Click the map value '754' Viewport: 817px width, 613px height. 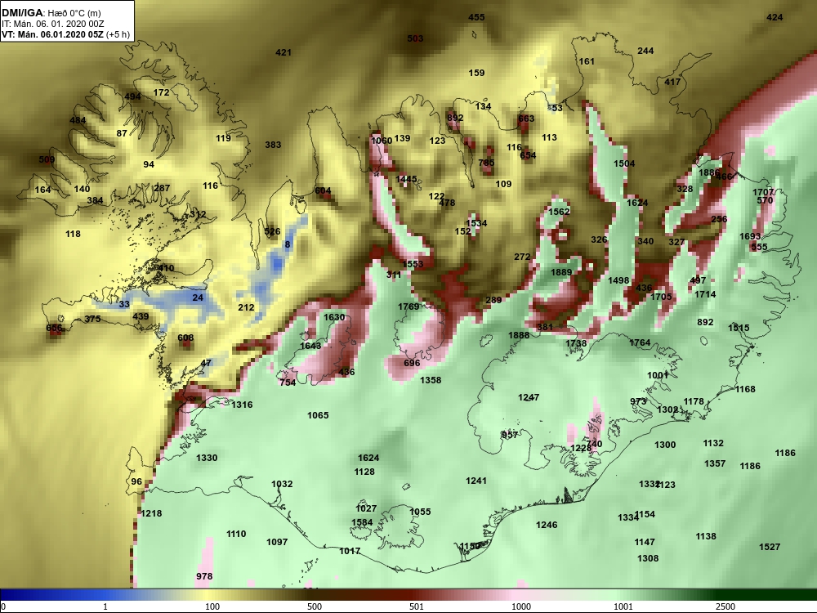pos(288,383)
